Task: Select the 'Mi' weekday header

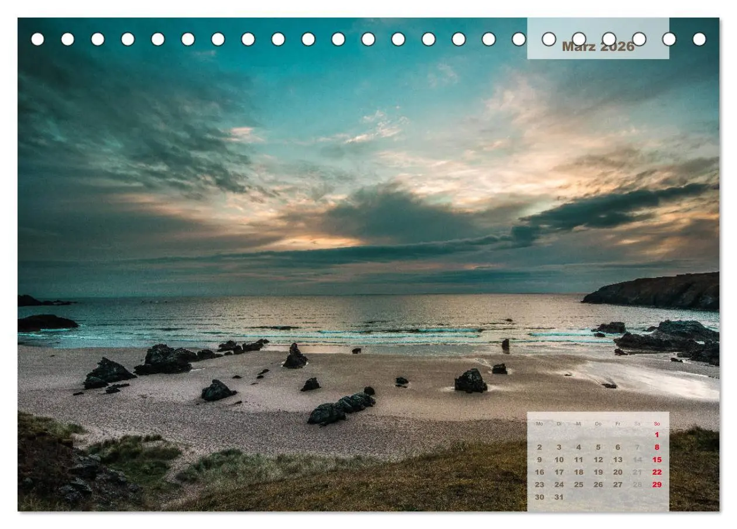Action: click(x=578, y=424)
